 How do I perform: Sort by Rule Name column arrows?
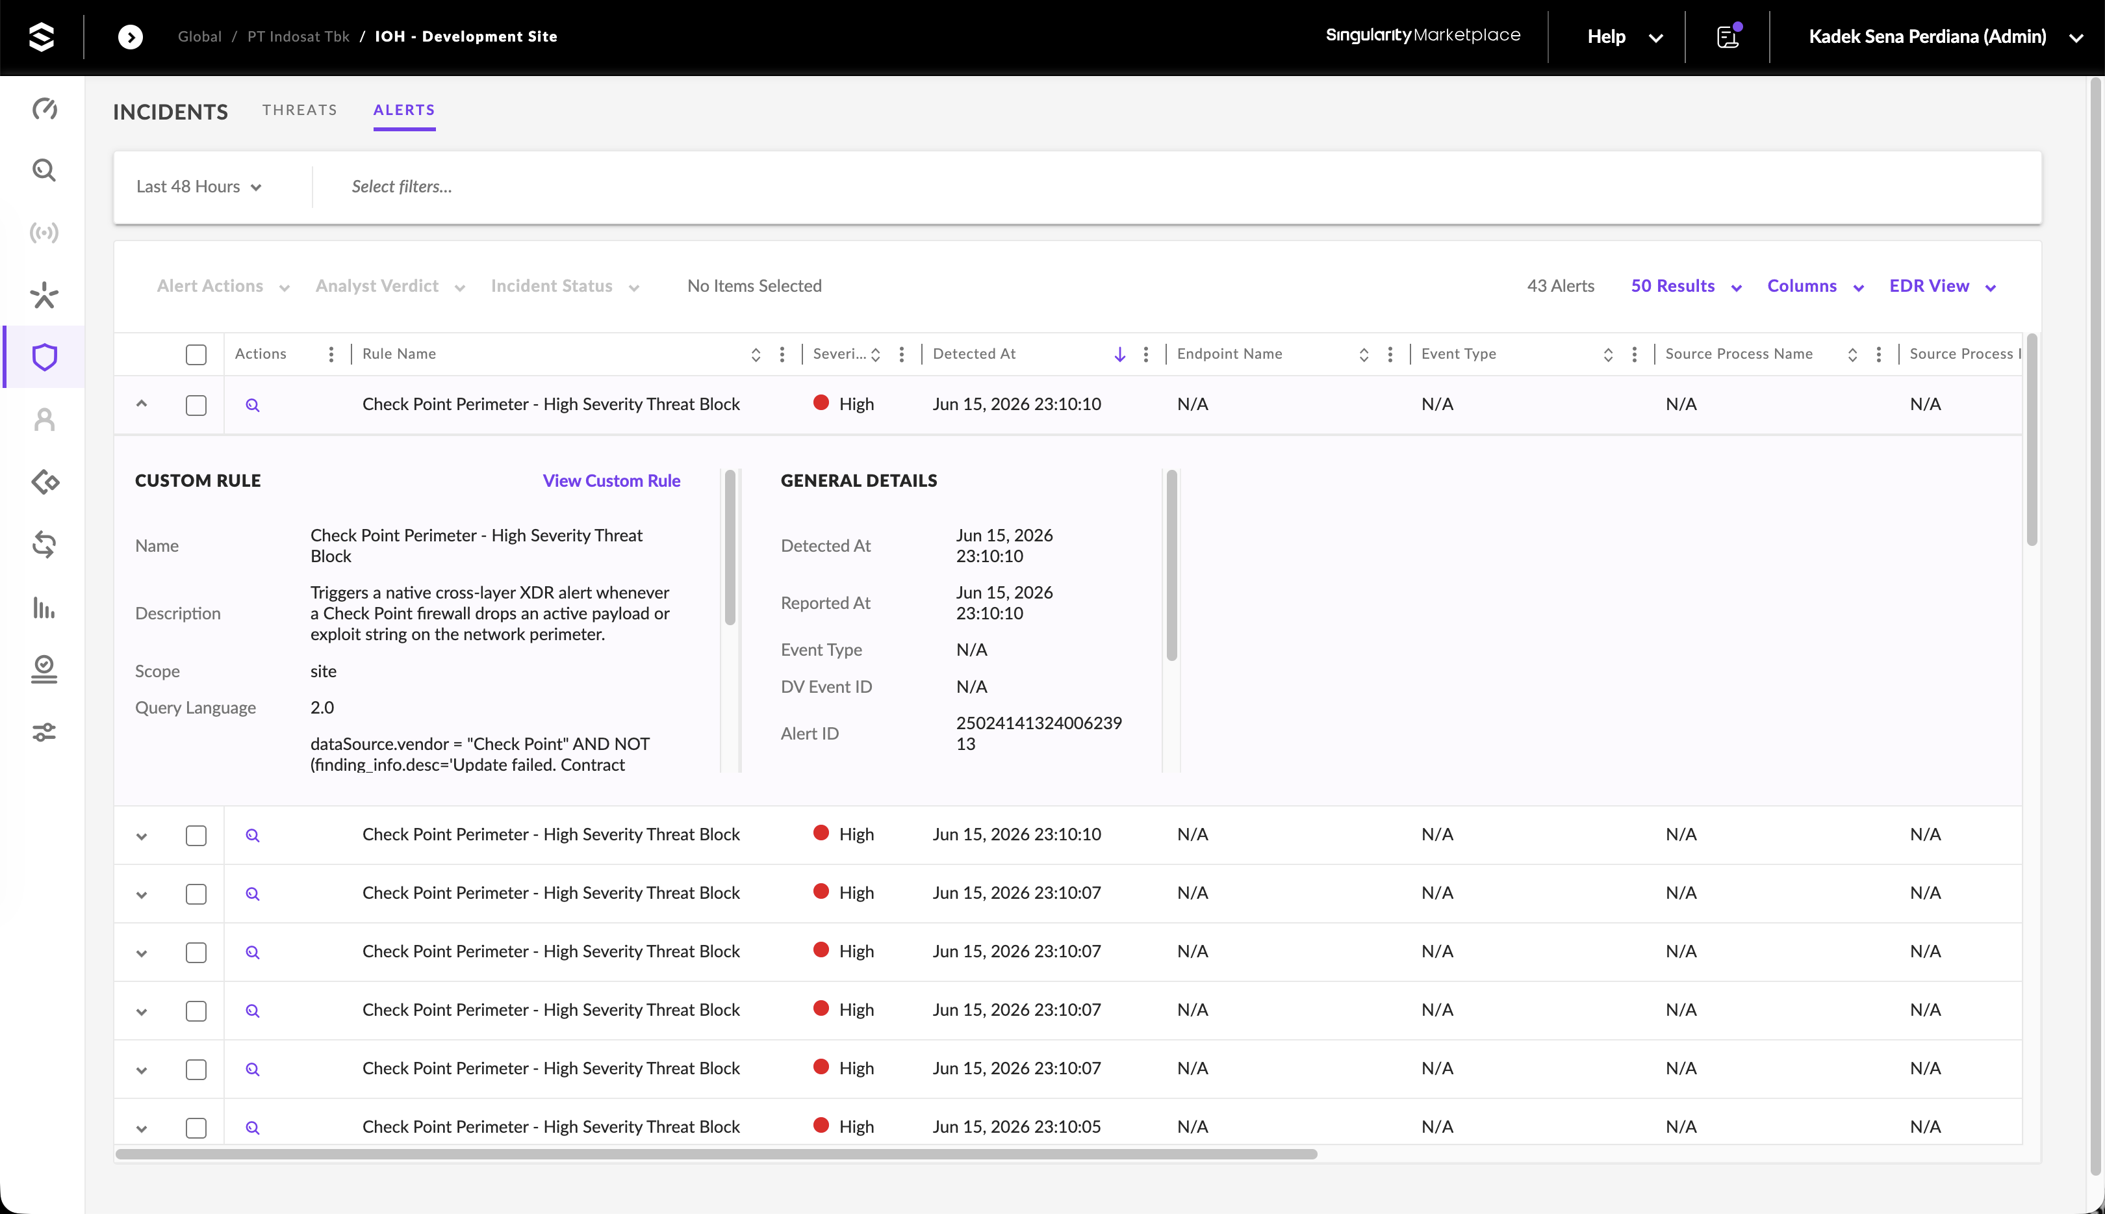click(756, 354)
